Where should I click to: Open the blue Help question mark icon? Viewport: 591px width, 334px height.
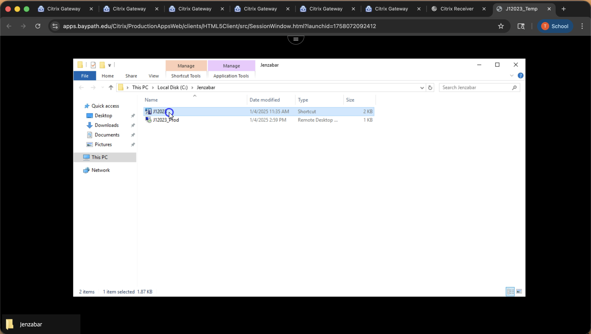[520, 75]
